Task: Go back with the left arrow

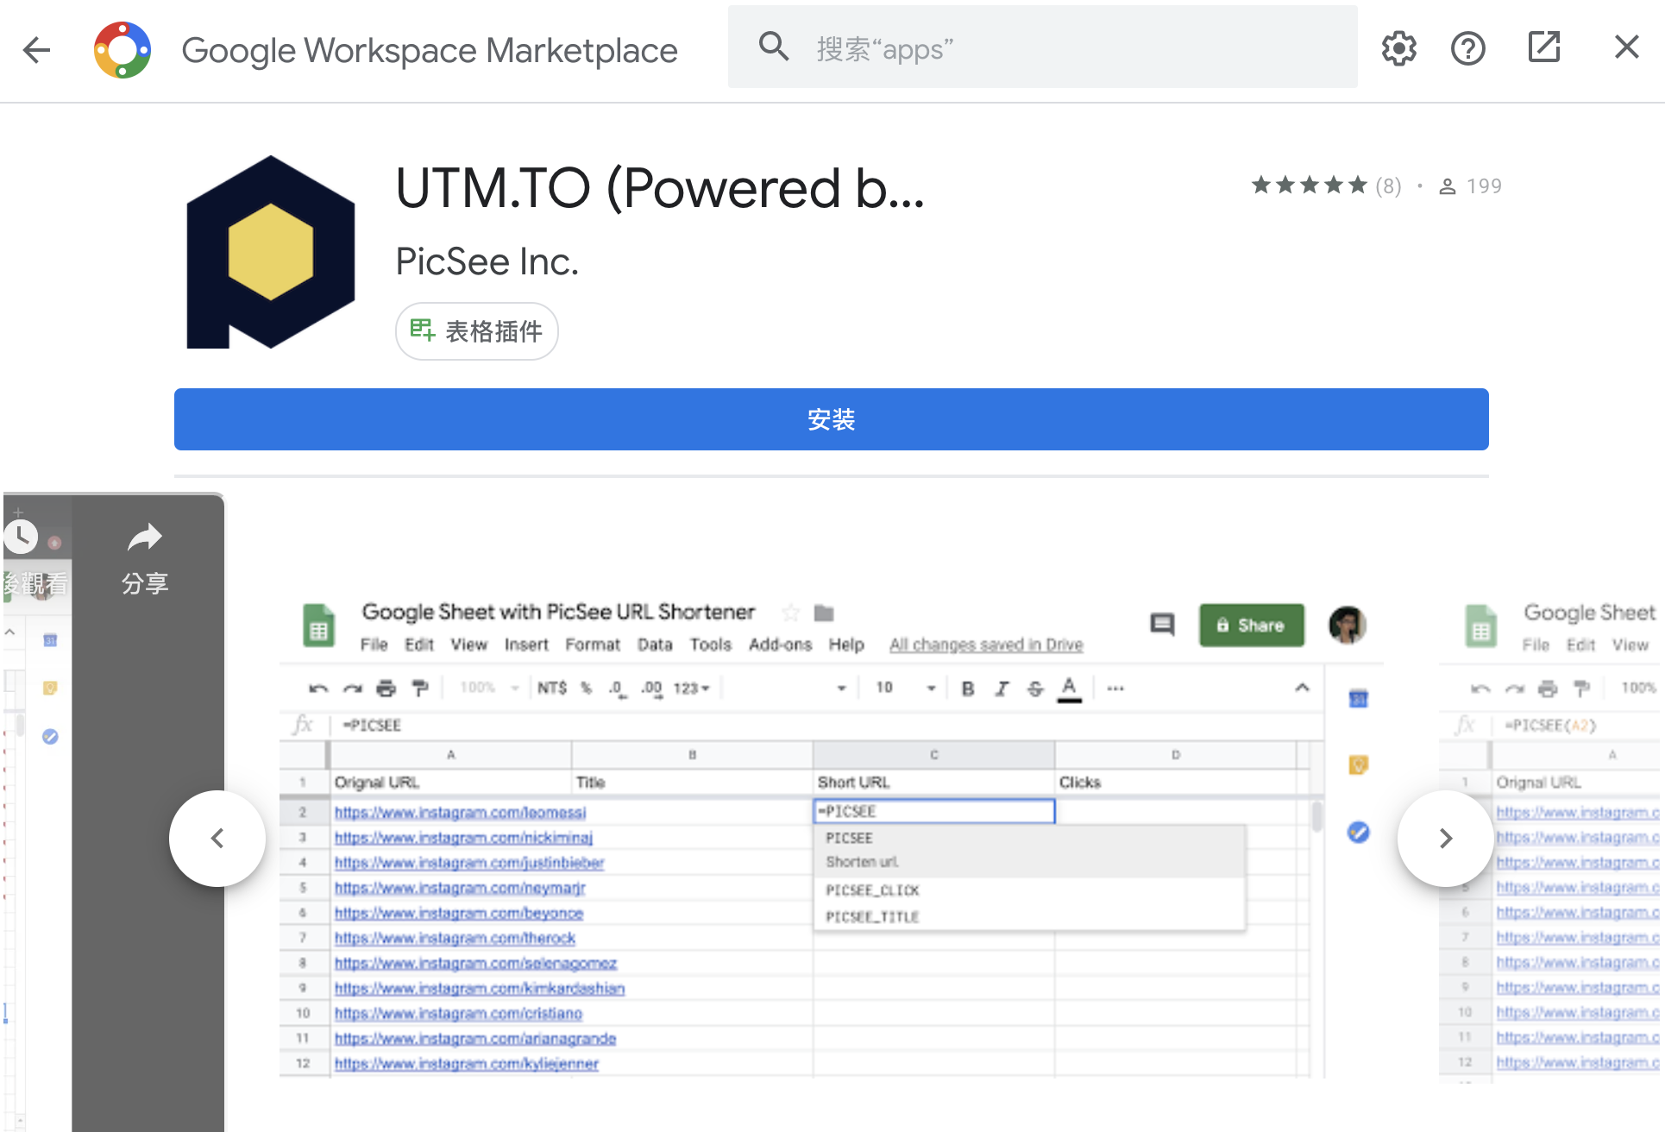Action: (x=36, y=50)
